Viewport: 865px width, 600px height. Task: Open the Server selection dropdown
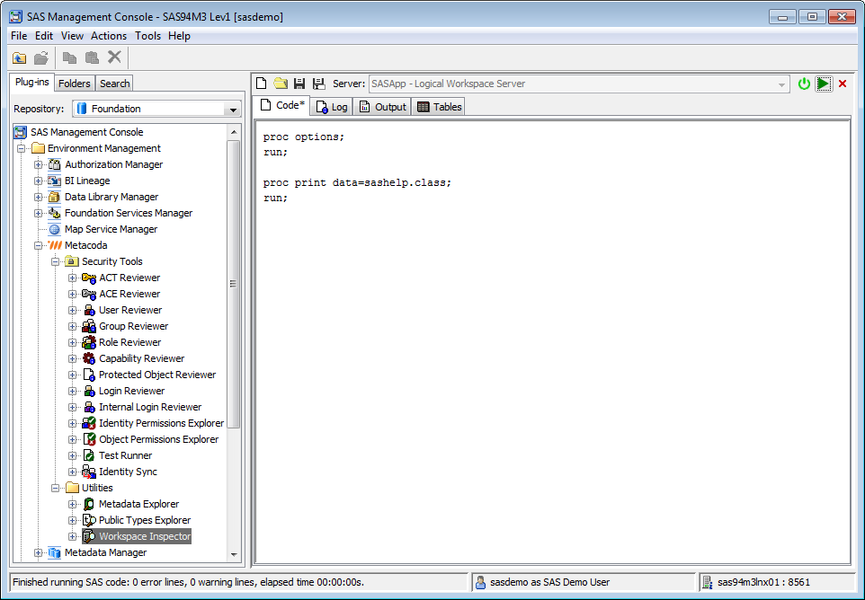781,84
